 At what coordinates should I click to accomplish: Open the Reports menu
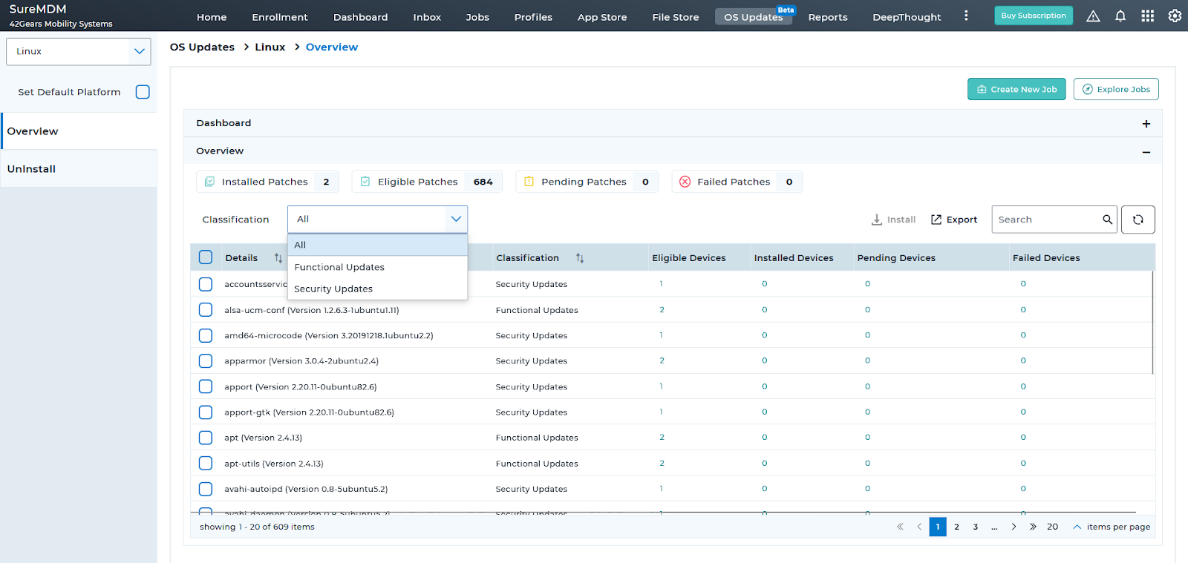(x=827, y=17)
